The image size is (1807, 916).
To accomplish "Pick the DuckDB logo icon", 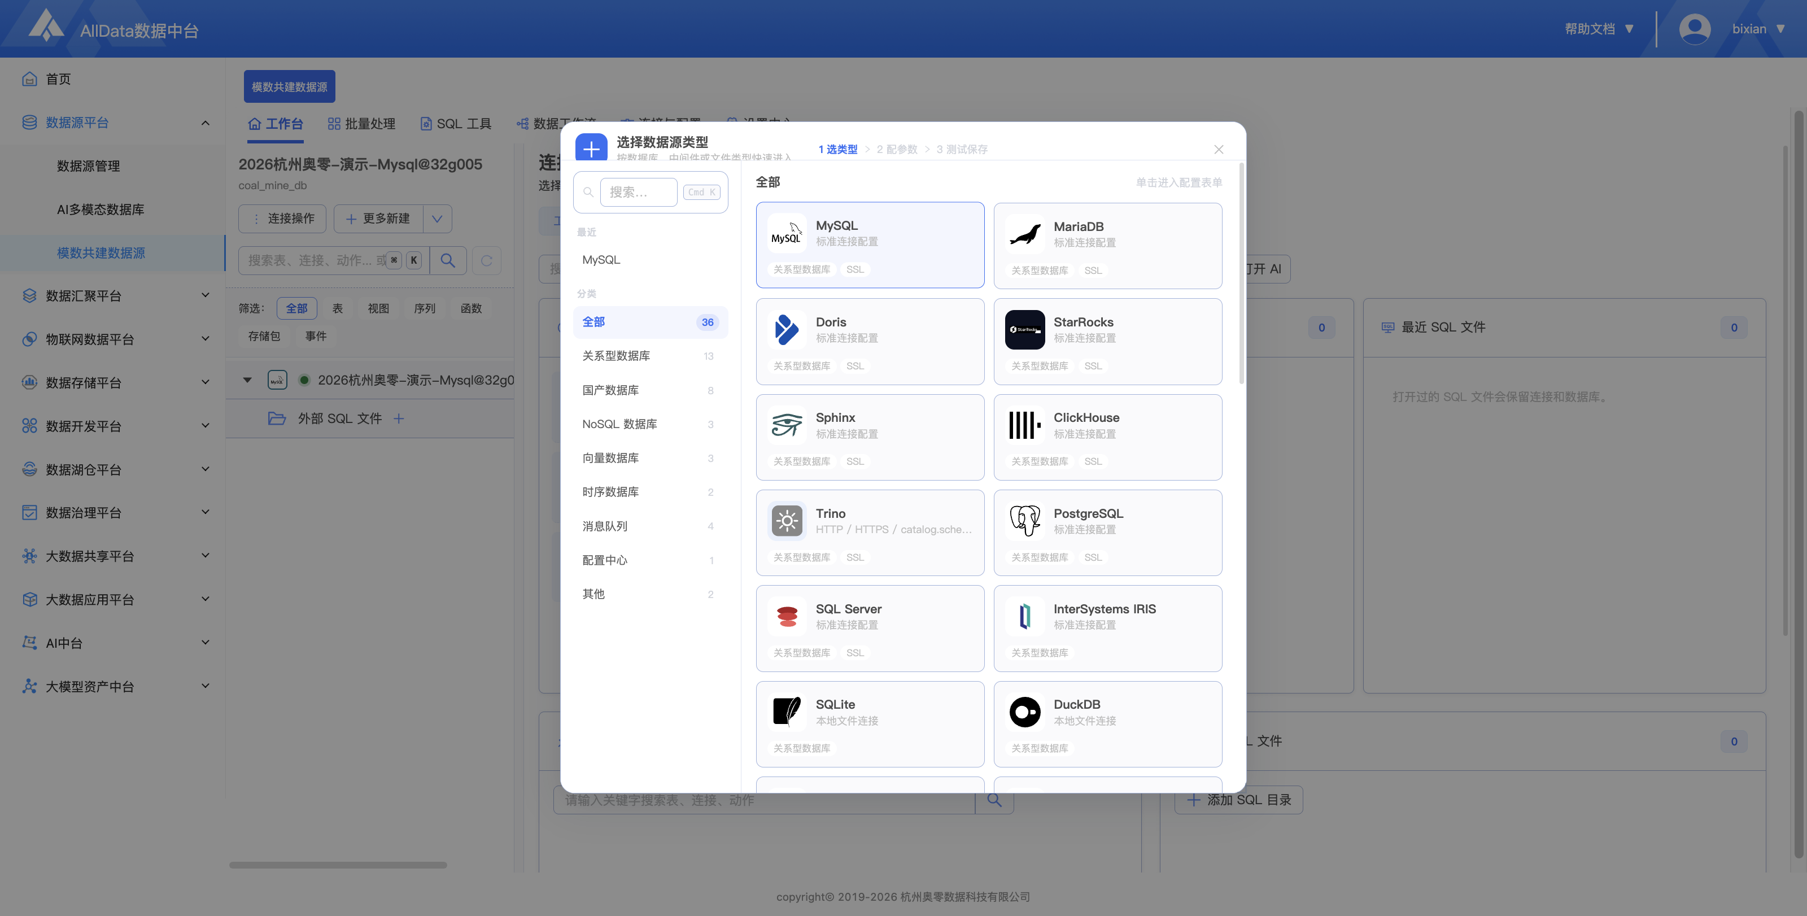I will pyautogui.click(x=1025, y=712).
